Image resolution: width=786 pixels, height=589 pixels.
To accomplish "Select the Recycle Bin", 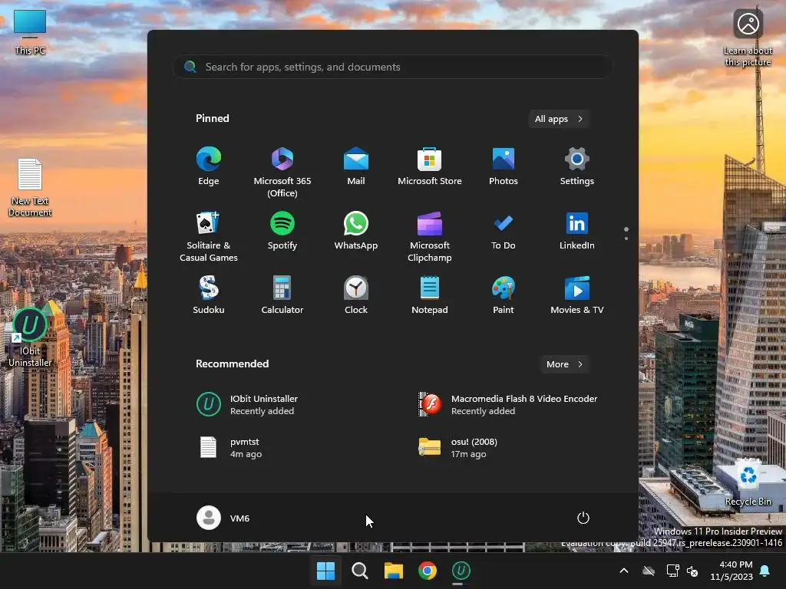I will click(x=748, y=483).
